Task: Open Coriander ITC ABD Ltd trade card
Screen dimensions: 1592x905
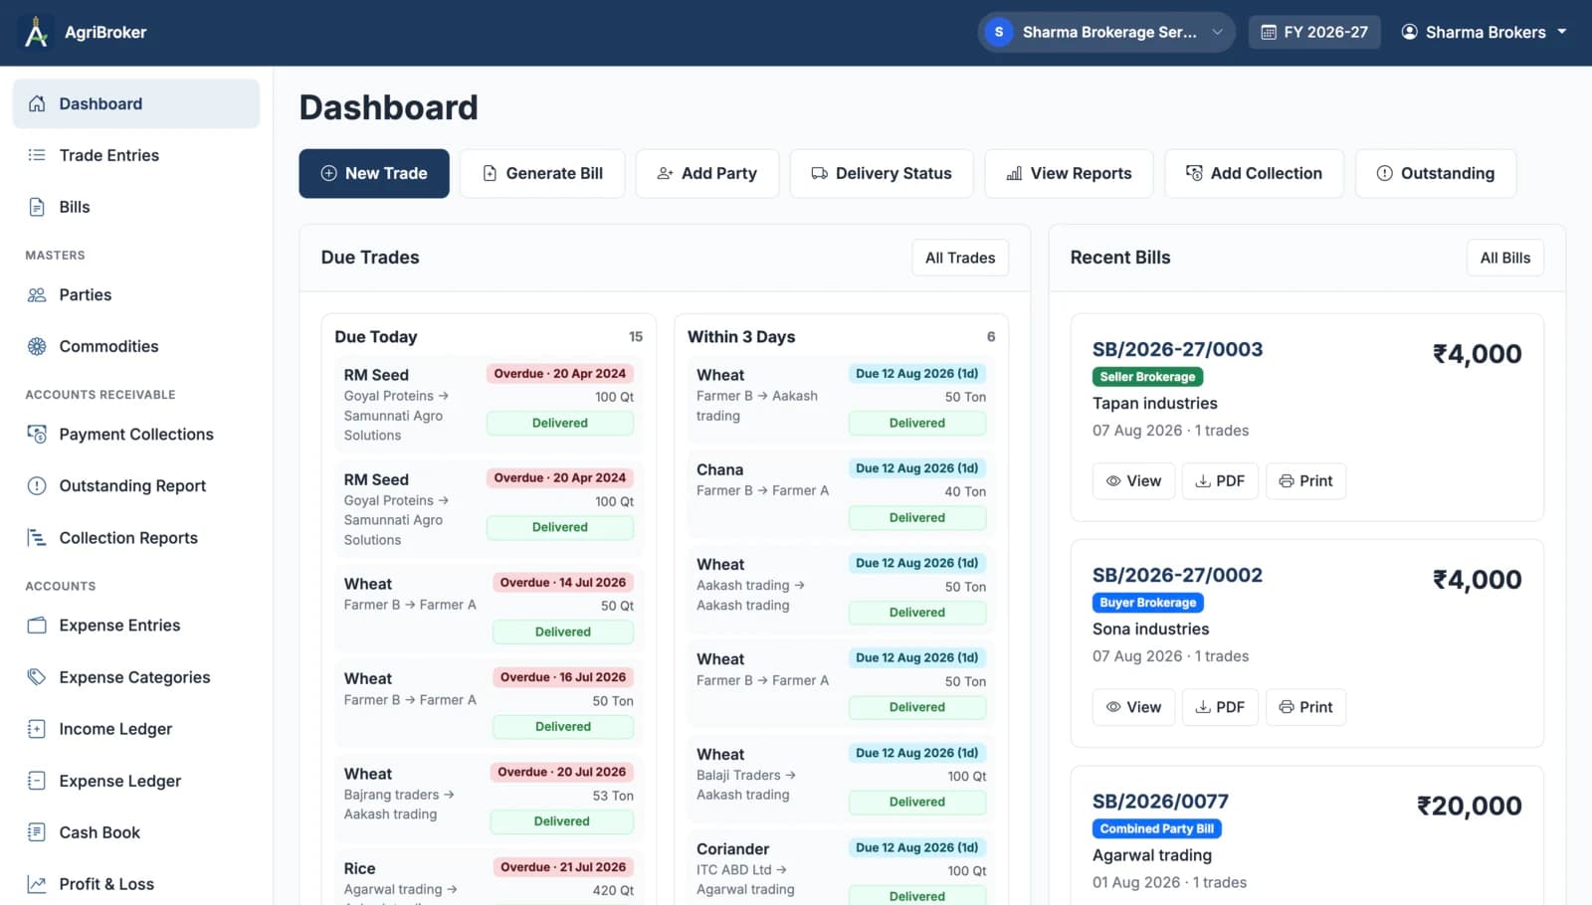Action: click(x=842, y=868)
